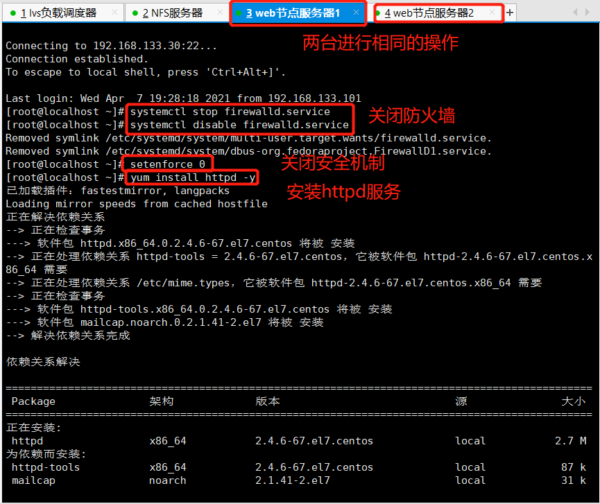The width and height of the screenshot is (600, 504).
Task: Click the '大小' column header
Action: tap(574, 401)
